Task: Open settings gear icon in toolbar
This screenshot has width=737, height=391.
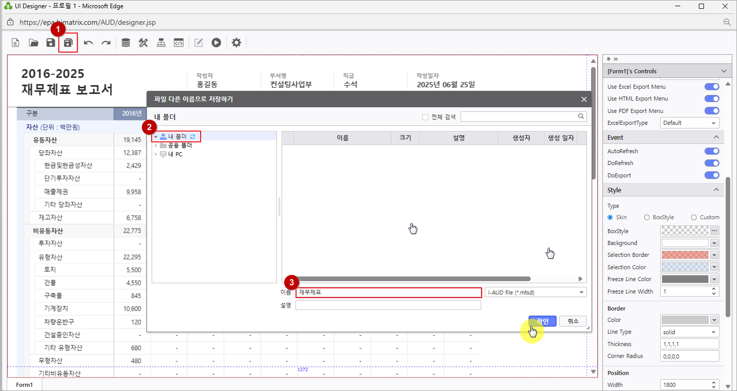Action: tap(236, 43)
